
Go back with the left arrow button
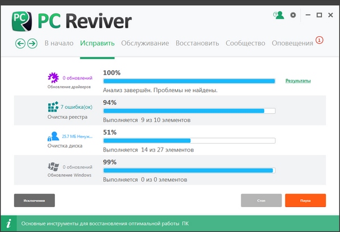(x=20, y=44)
